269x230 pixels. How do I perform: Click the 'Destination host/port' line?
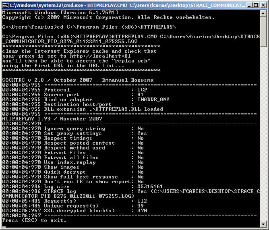pyautogui.click(x=72, y=104)
